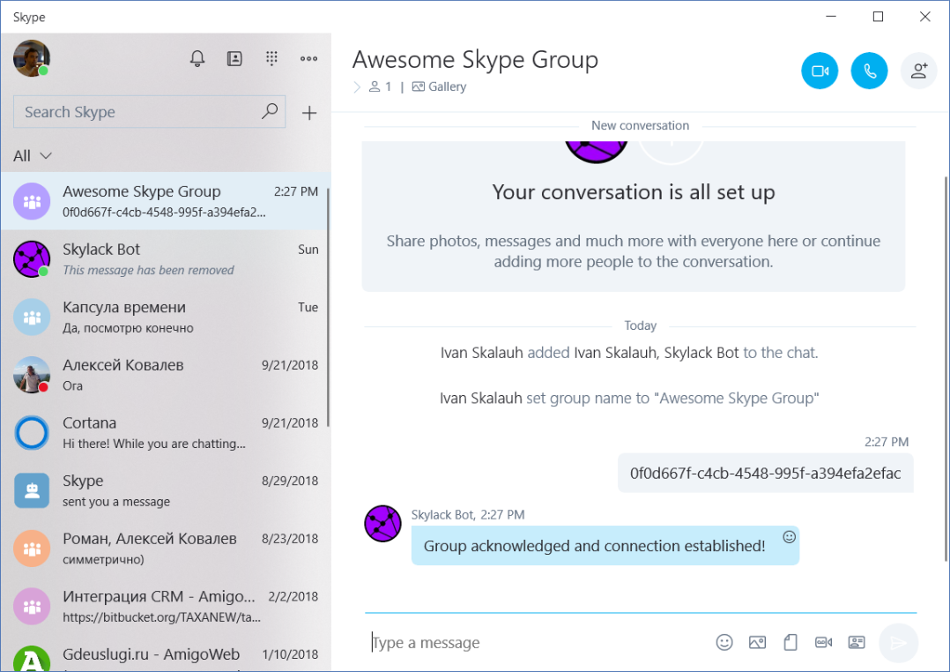Screen dimensions: 950x672
Task: Open the Cortana conversation
Action: (165, 432)
